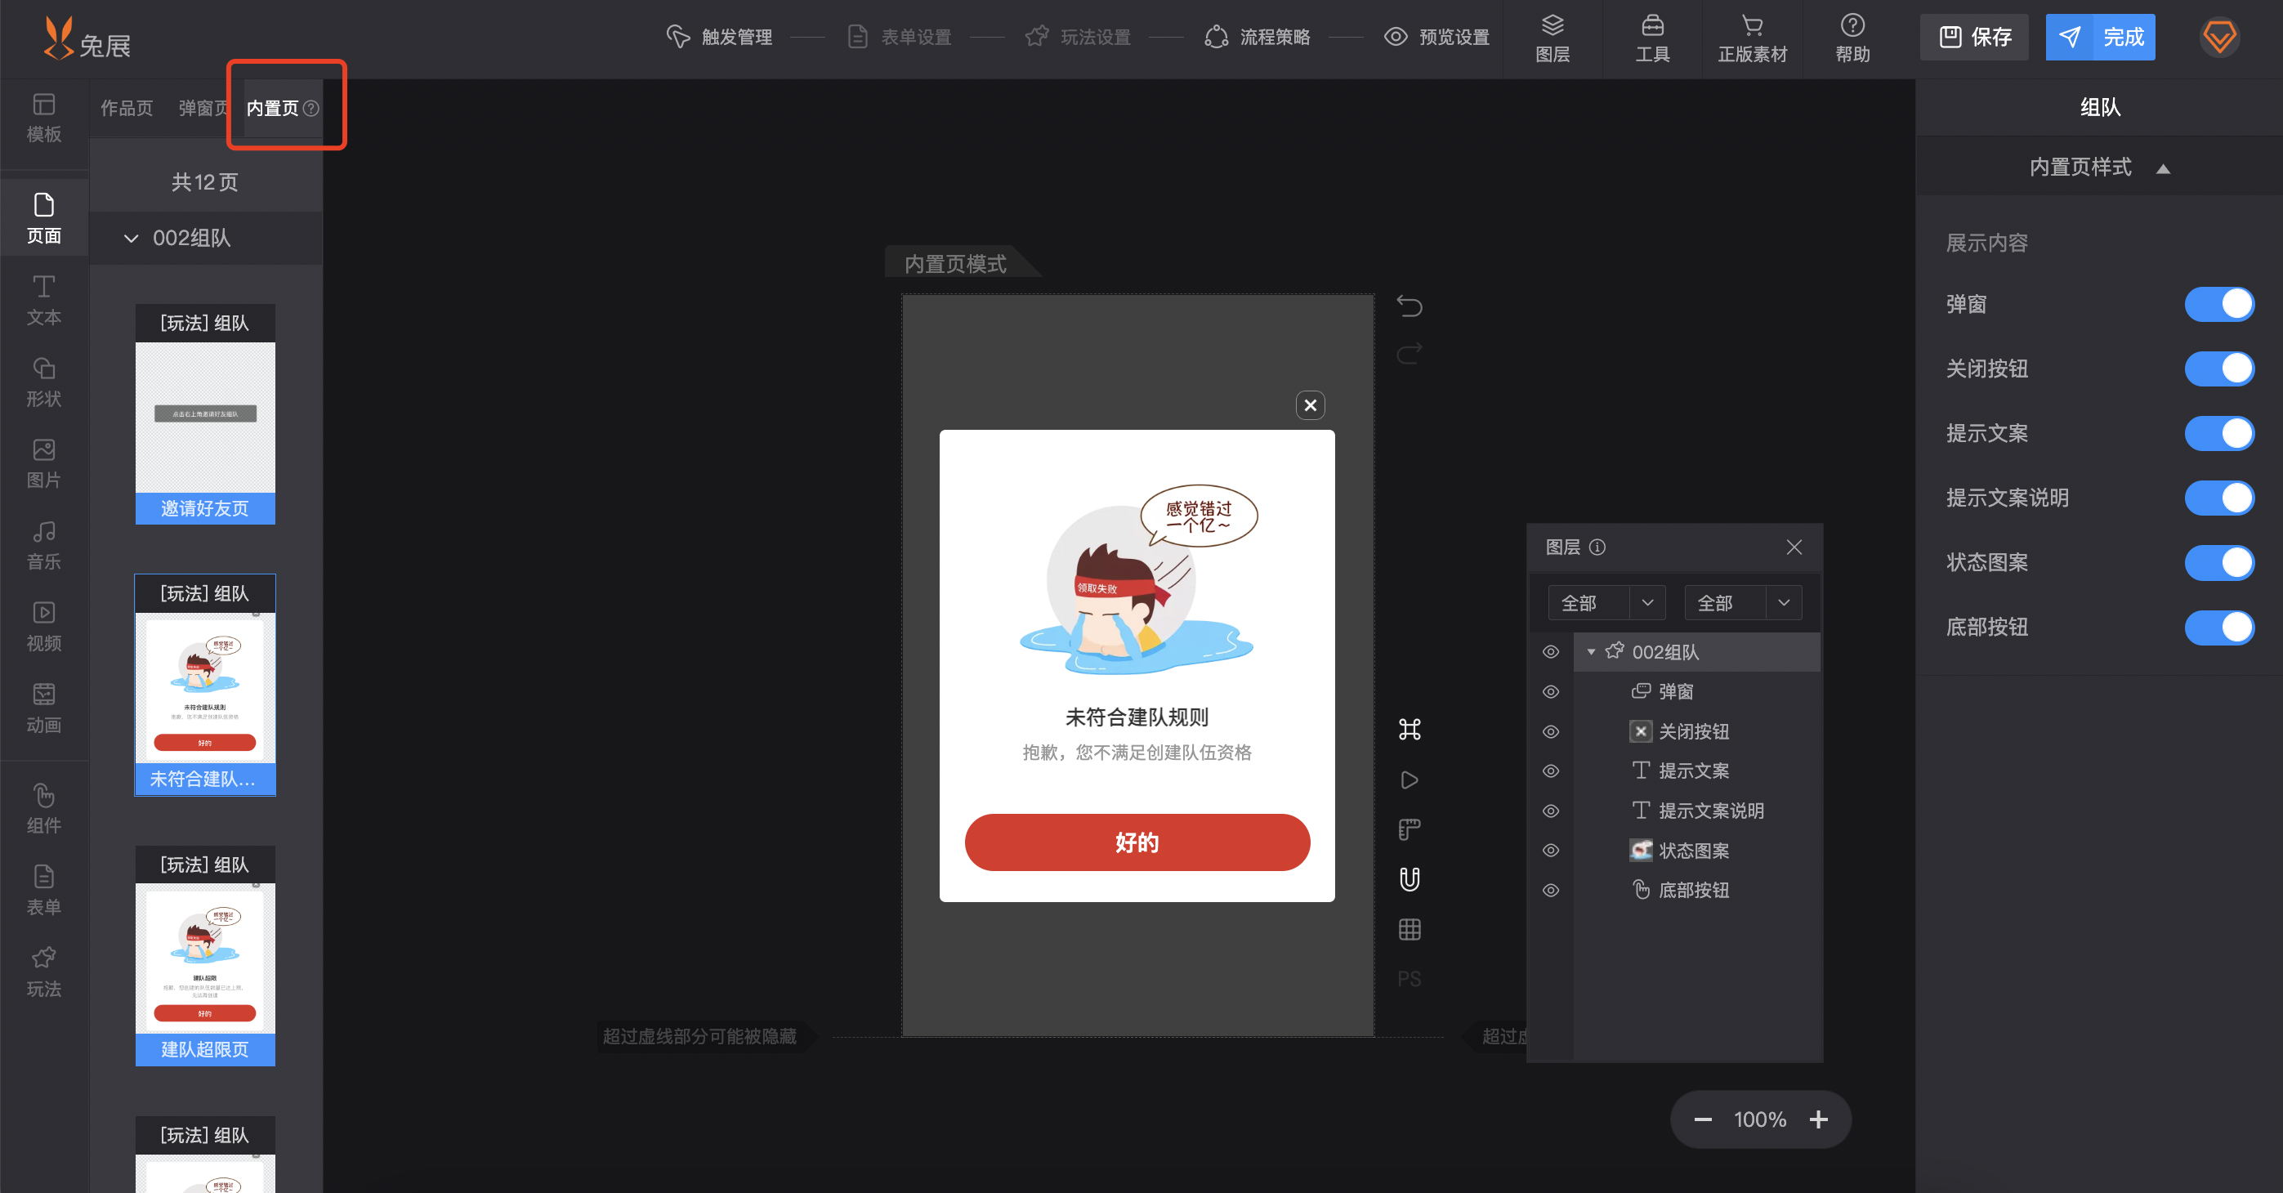Open 正版素材 licensed assets
Screen dimensions: 2283x1193
[1752, 38]
